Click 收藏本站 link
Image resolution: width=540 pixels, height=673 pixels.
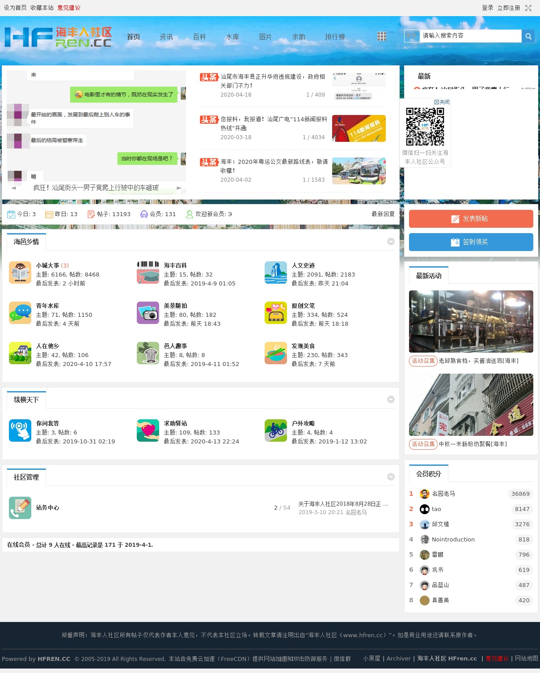click(x=42, y=8)
